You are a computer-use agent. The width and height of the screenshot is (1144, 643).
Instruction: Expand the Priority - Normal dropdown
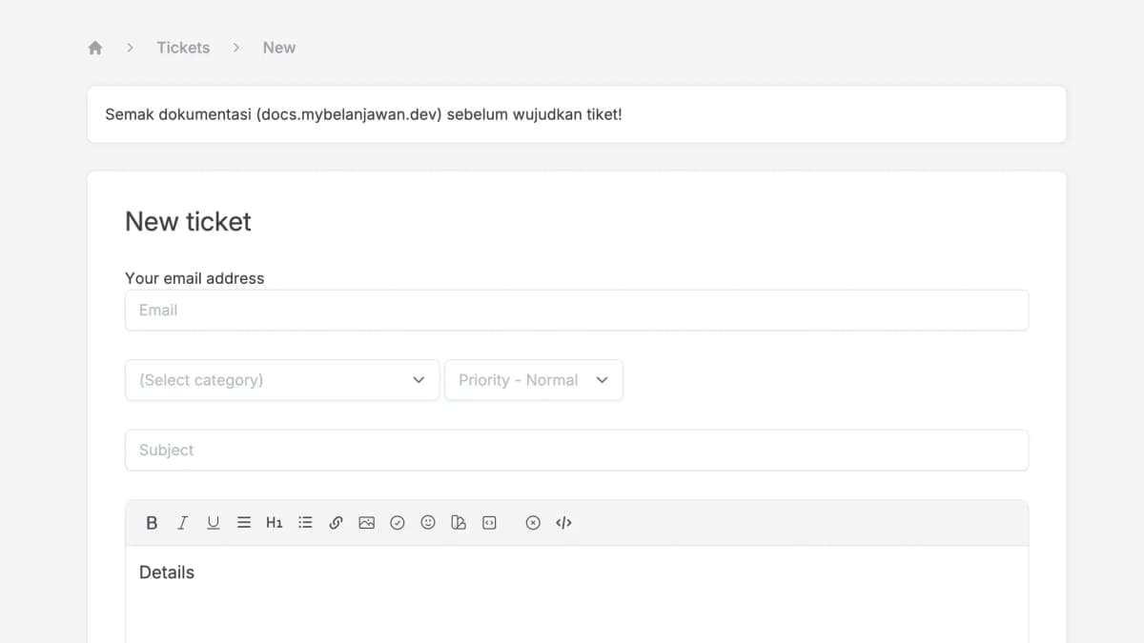tap(533, 380)
